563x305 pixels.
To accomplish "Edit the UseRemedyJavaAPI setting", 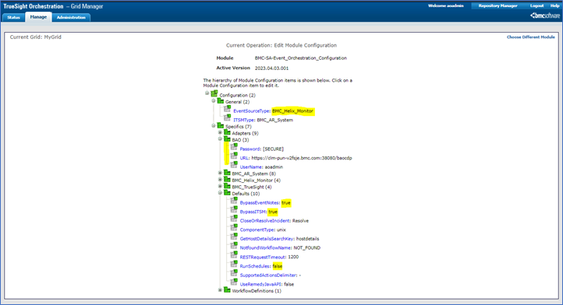I will click(x=260, y=284).
